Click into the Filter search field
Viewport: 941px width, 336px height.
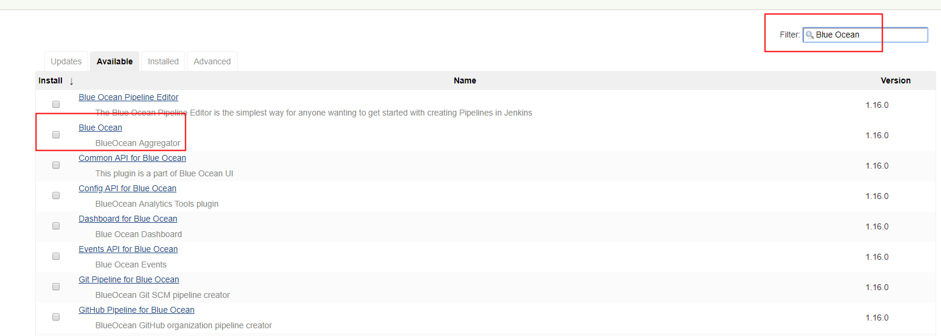click(x=865, y=35)
